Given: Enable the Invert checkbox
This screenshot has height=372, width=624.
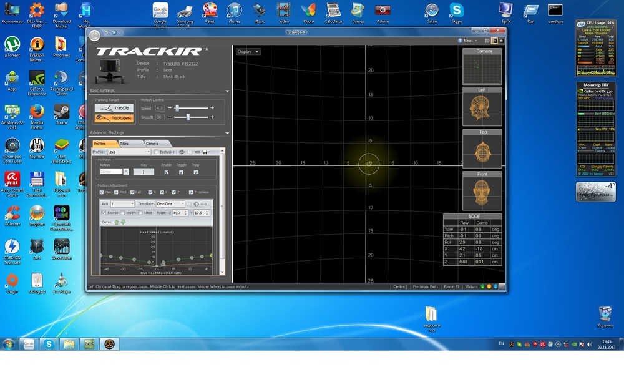Looking at the screenshot, I should tap(122, 213).
